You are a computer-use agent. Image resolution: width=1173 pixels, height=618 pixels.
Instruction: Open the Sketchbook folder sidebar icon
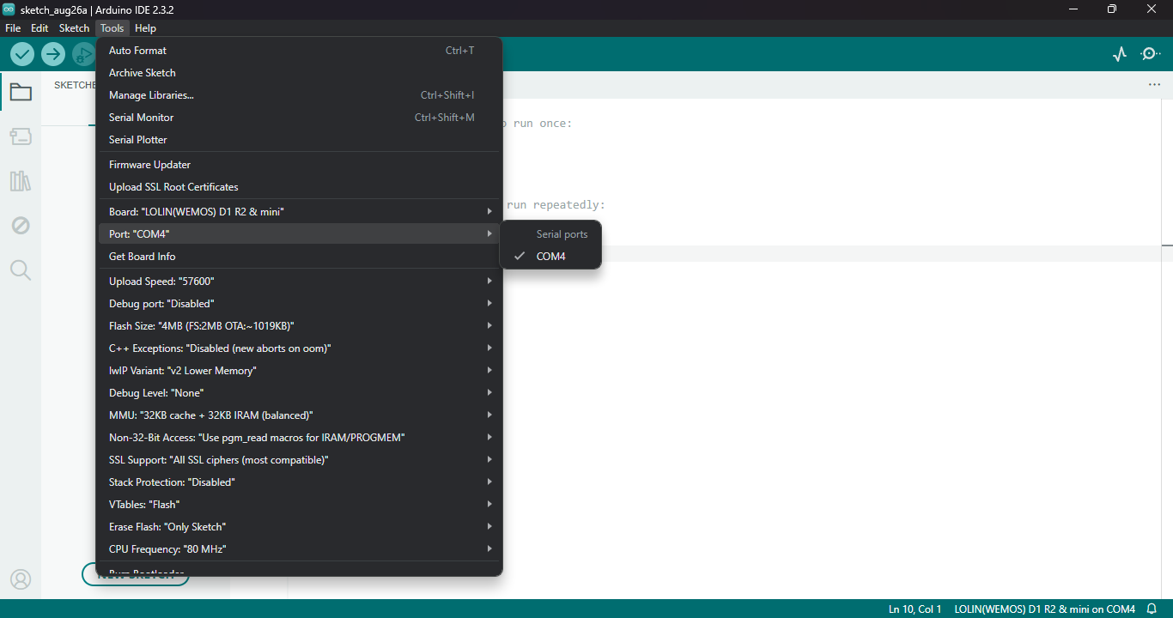click(21, 92)
